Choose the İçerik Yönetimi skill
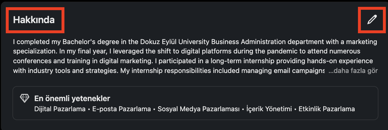 [269, 109]
